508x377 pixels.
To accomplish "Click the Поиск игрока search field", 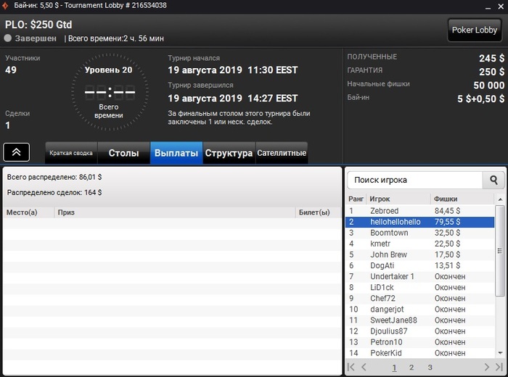I will [x=415, y=180].
